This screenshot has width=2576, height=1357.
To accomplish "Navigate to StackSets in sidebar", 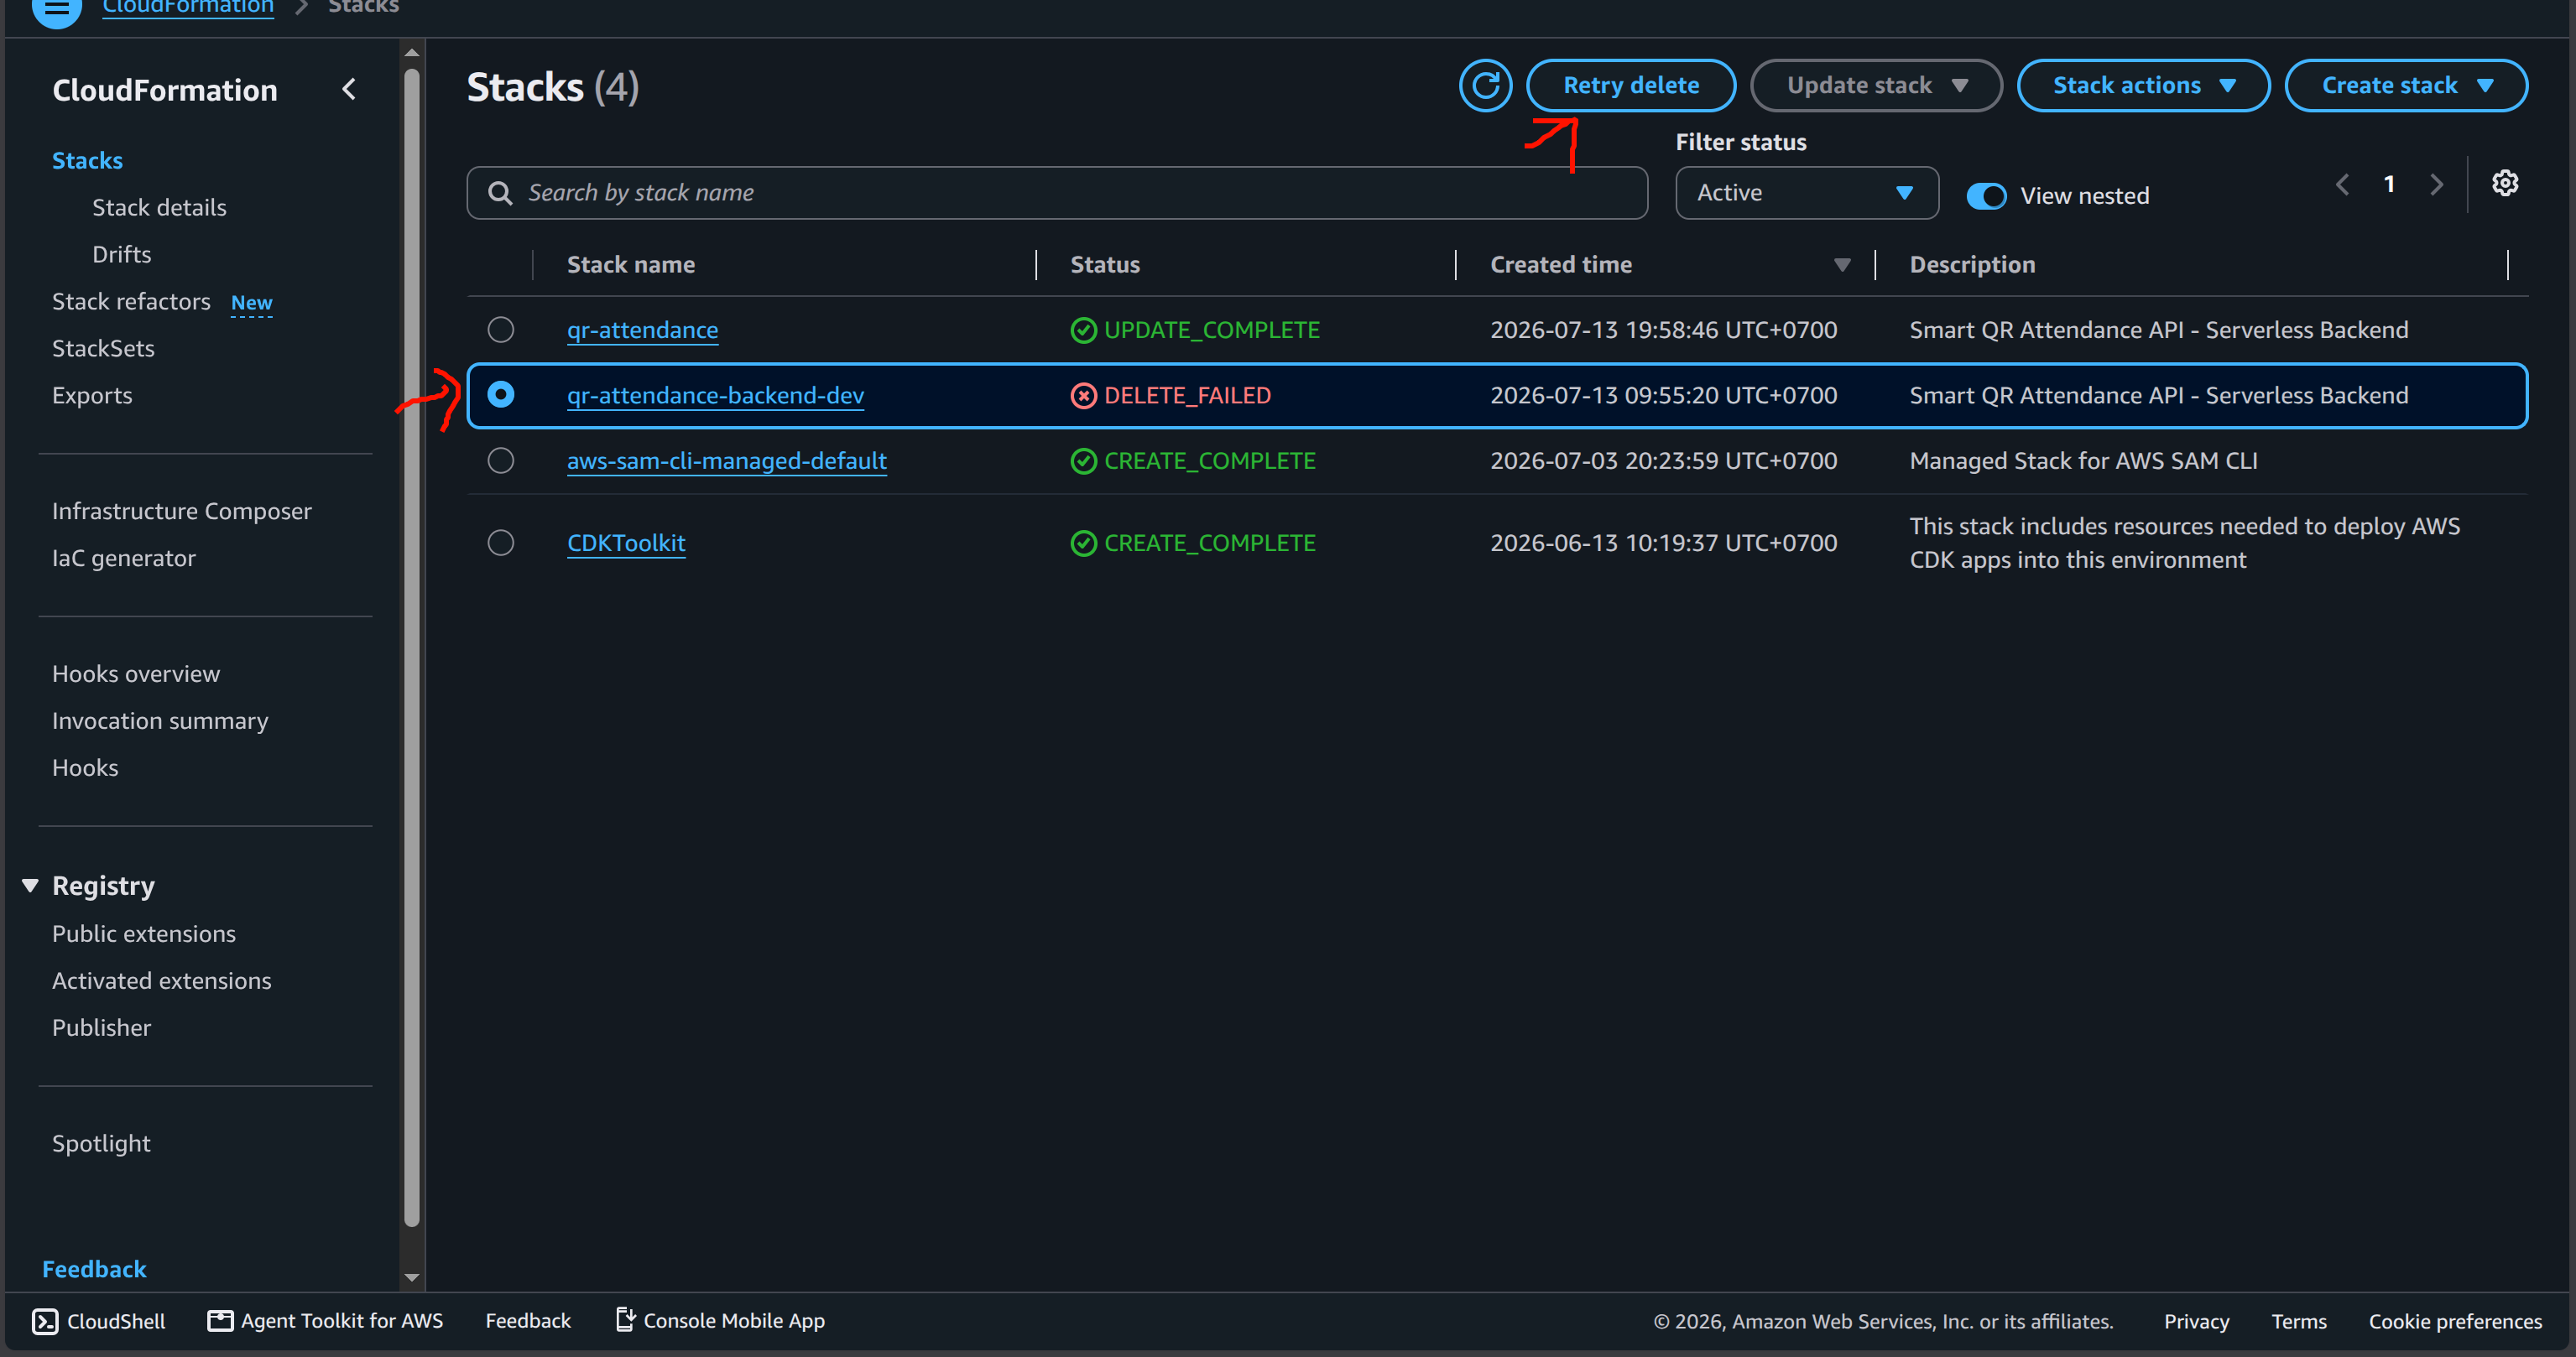I will [103, 349].
